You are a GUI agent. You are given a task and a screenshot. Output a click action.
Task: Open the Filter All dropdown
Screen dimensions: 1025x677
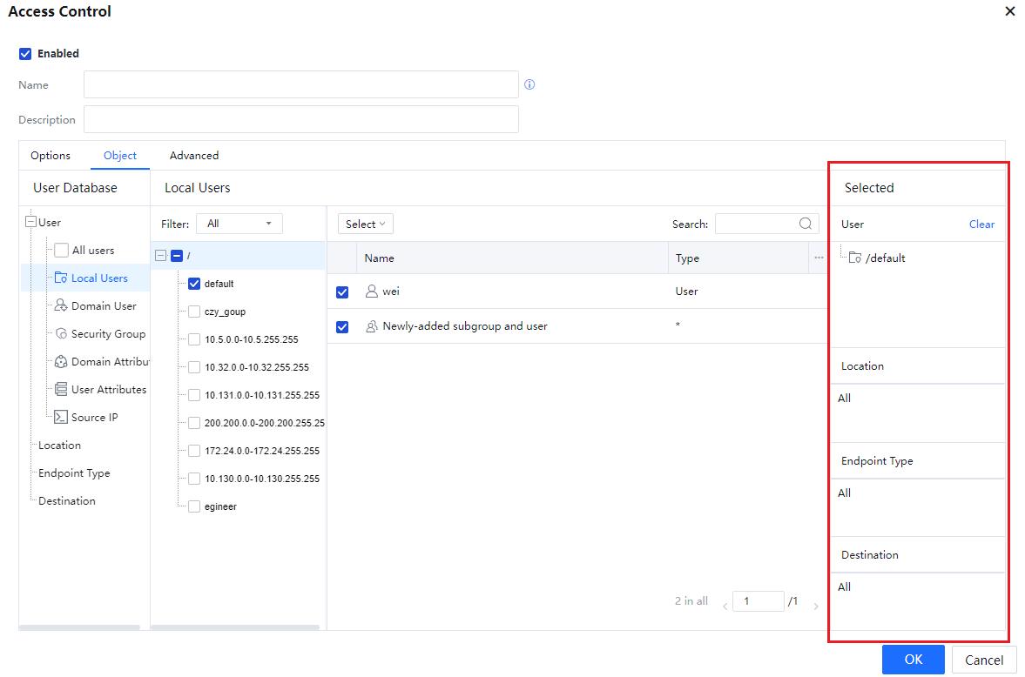coord(239,224)
